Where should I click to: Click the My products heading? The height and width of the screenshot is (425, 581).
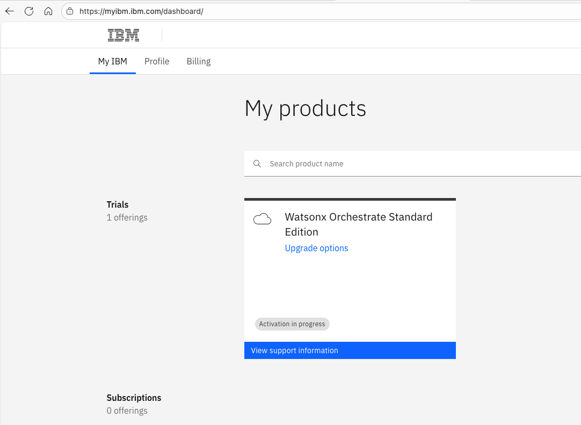305,108
